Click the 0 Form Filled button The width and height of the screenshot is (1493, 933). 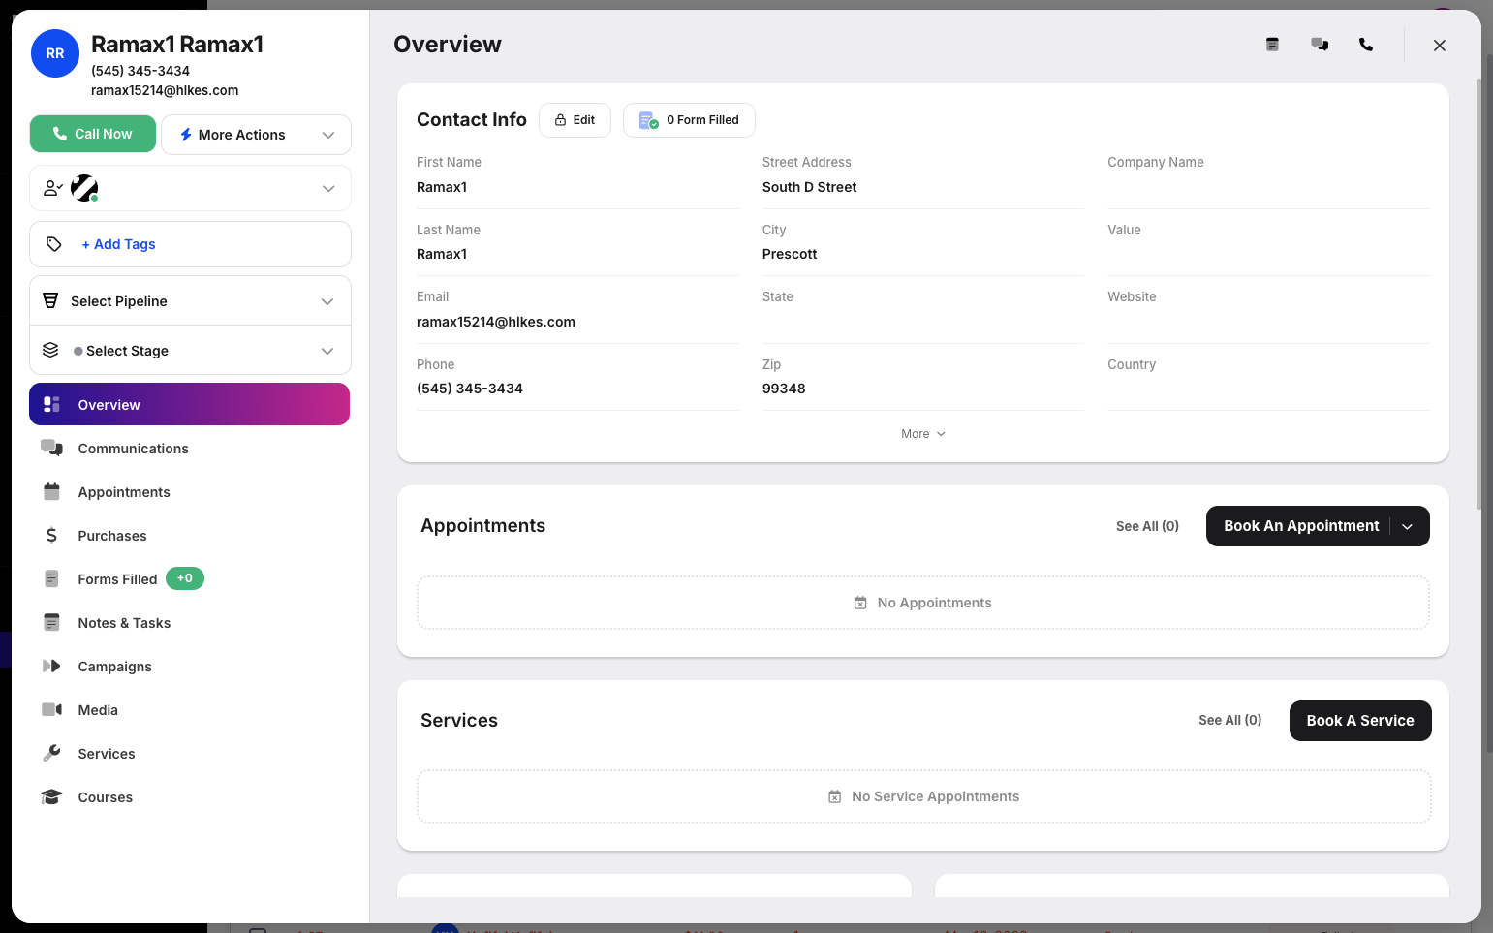[x=689, y=120]
